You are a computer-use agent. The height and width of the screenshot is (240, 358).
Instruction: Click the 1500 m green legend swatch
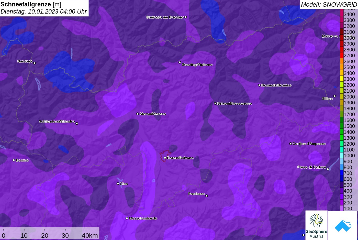pyautogui.click(x=342, y=126)
